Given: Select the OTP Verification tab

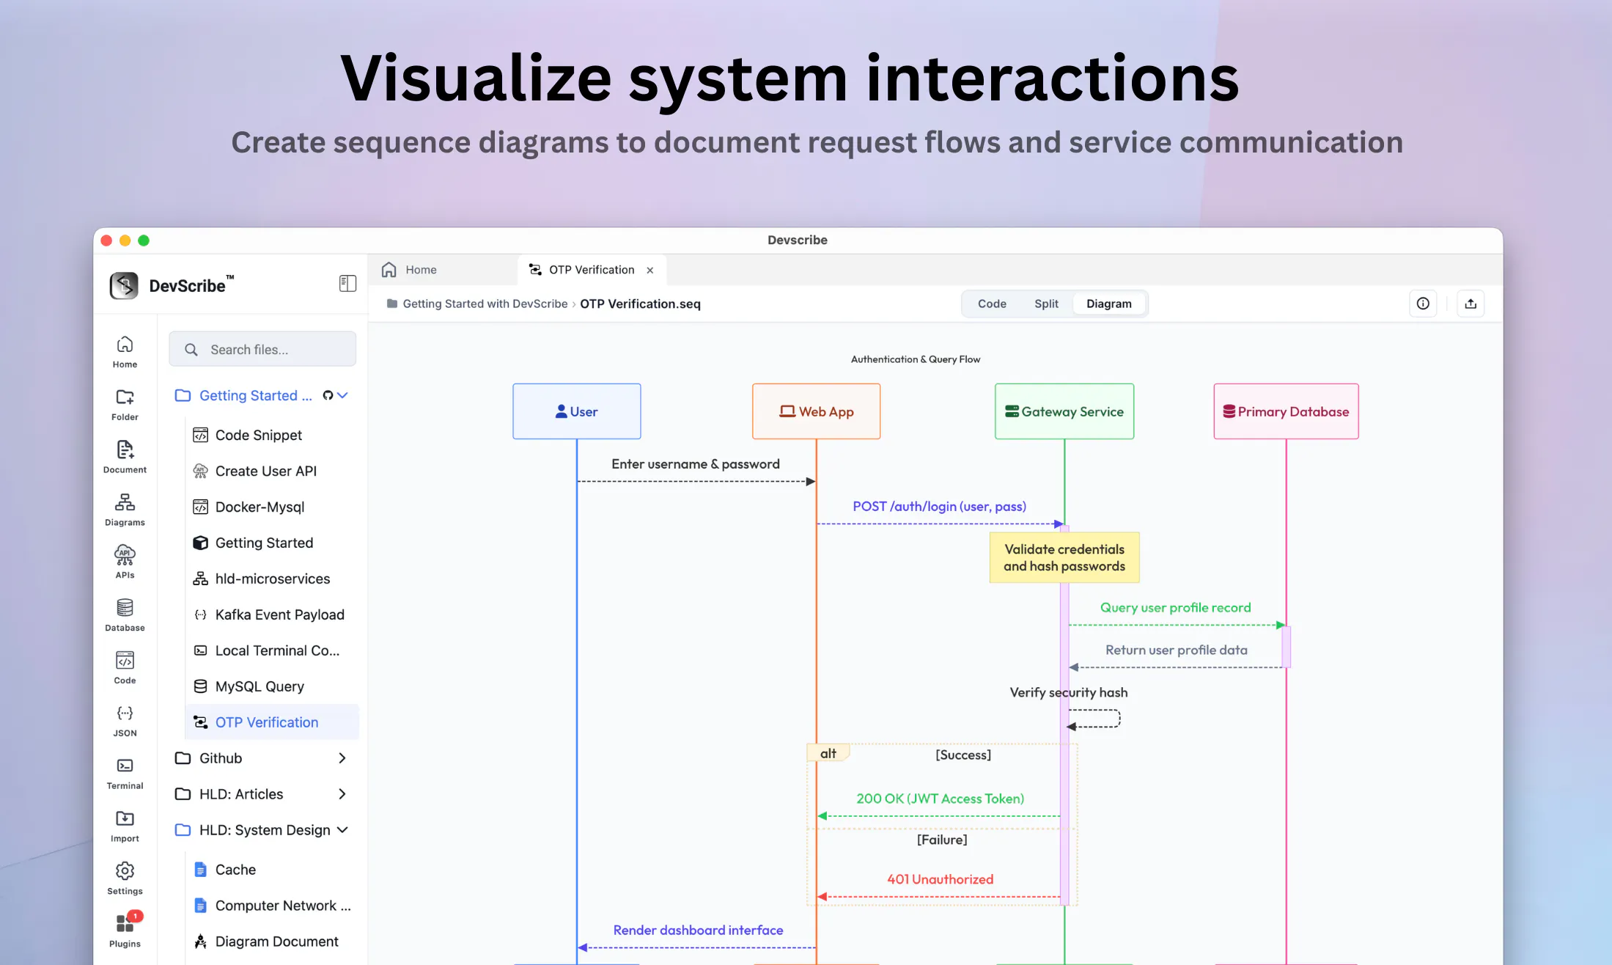Looking at the screenshot, I should [x=591, y=270].
